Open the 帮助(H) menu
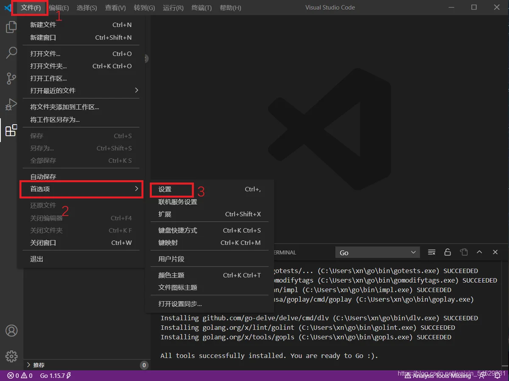Viewport: 509px width, 381px height. tap(230, 8)
